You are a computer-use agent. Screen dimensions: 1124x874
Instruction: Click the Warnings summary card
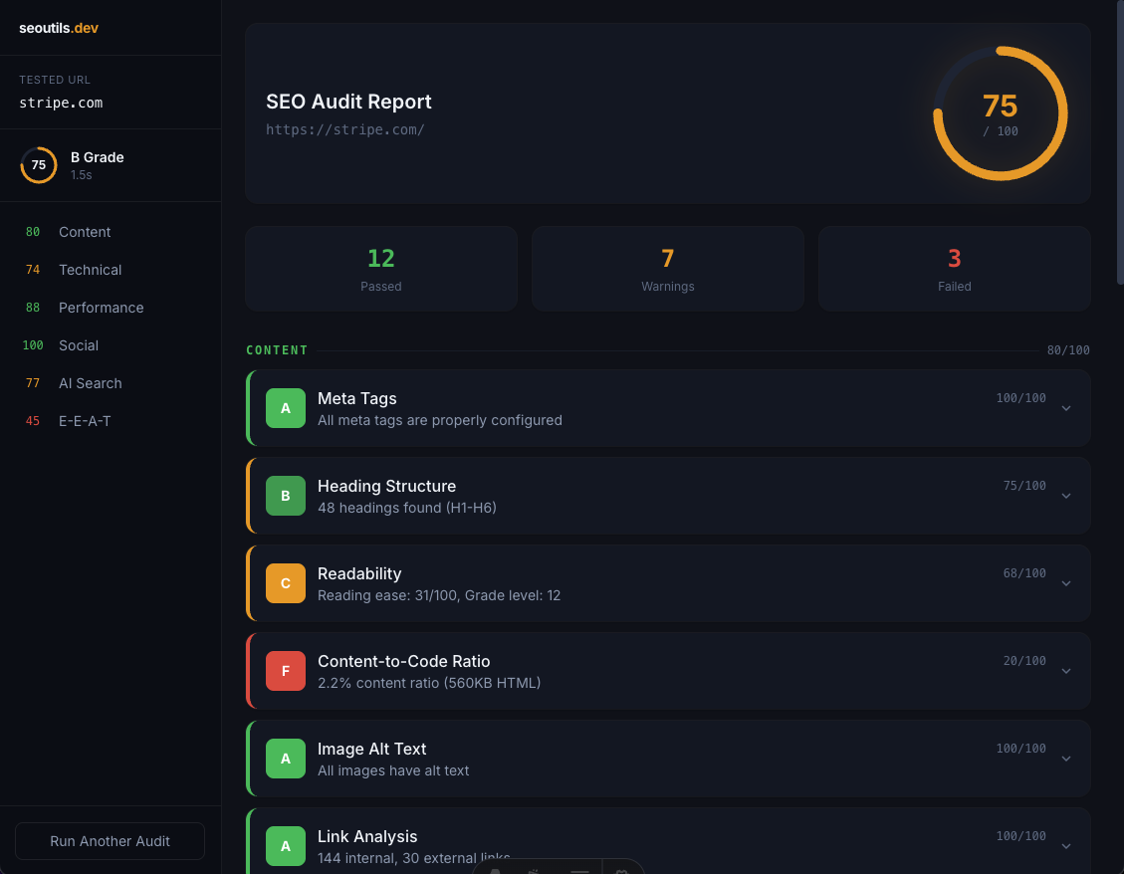[667, 268]
